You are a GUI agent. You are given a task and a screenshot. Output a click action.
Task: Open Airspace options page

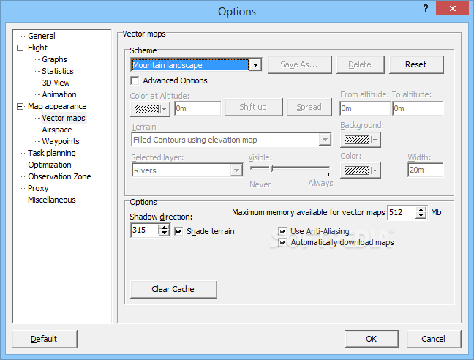[x=57, y=130]
